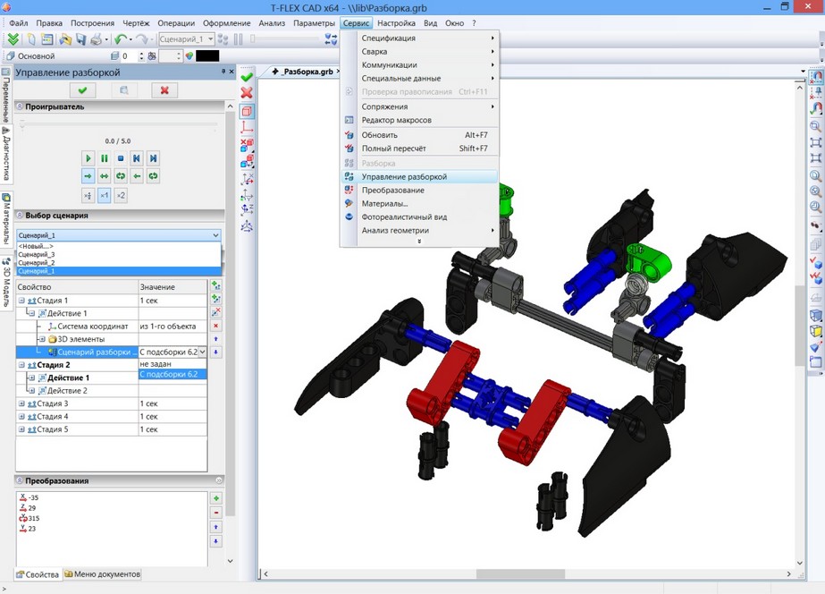This screenshot has width=825, height=594.
Task: Choose 'не задан' in the value dropdown
Action: (x=173, y=364)
